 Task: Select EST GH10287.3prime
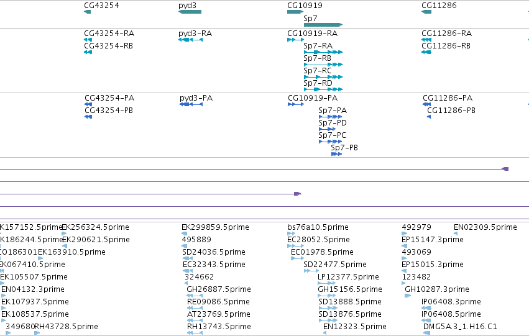pyautogui.click(x=437, y=289)
